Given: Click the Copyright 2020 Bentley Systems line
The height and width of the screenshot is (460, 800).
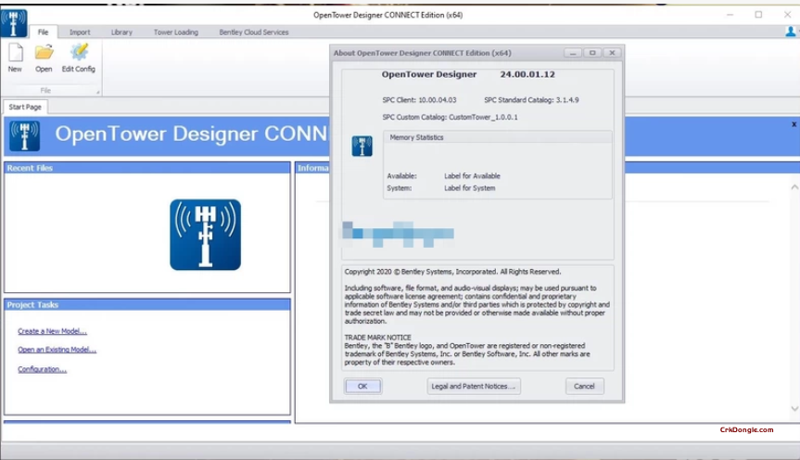Looking at the screenshot, I should pos(452,272).
